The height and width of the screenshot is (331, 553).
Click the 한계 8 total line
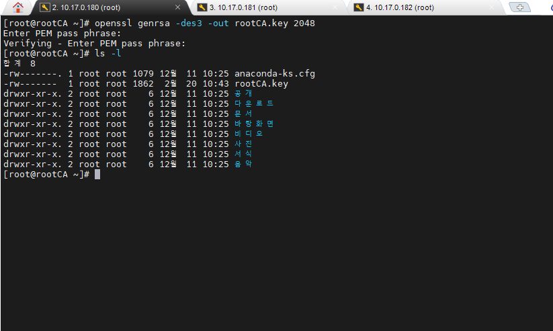pyautogui.click(x=19, y=64)
